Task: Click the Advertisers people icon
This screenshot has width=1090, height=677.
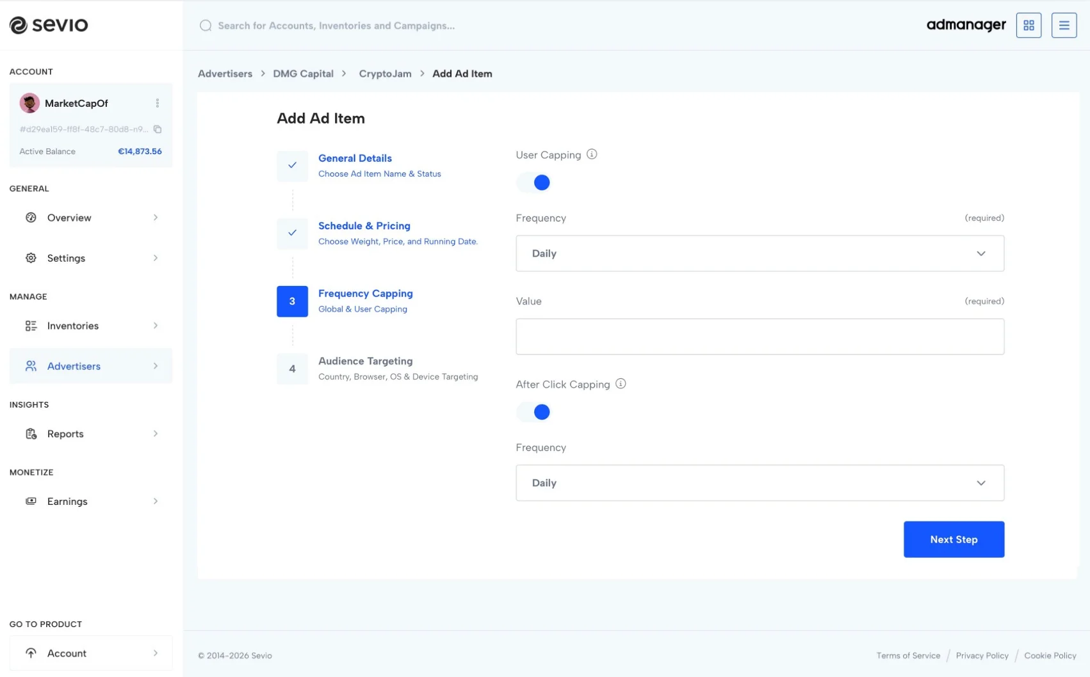Action: point(31,366)
